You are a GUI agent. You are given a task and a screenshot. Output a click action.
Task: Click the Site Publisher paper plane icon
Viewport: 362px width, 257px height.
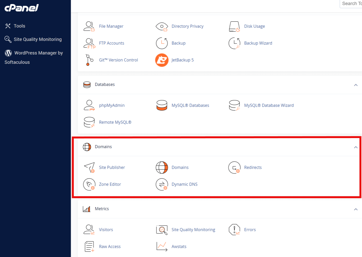89,168
